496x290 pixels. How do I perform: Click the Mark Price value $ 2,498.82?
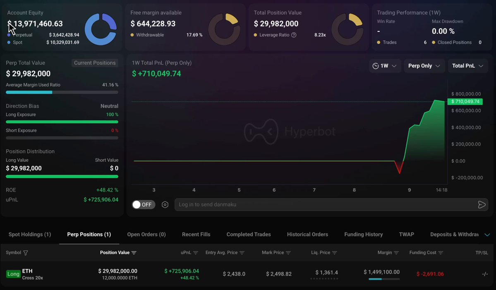point(279,274)
